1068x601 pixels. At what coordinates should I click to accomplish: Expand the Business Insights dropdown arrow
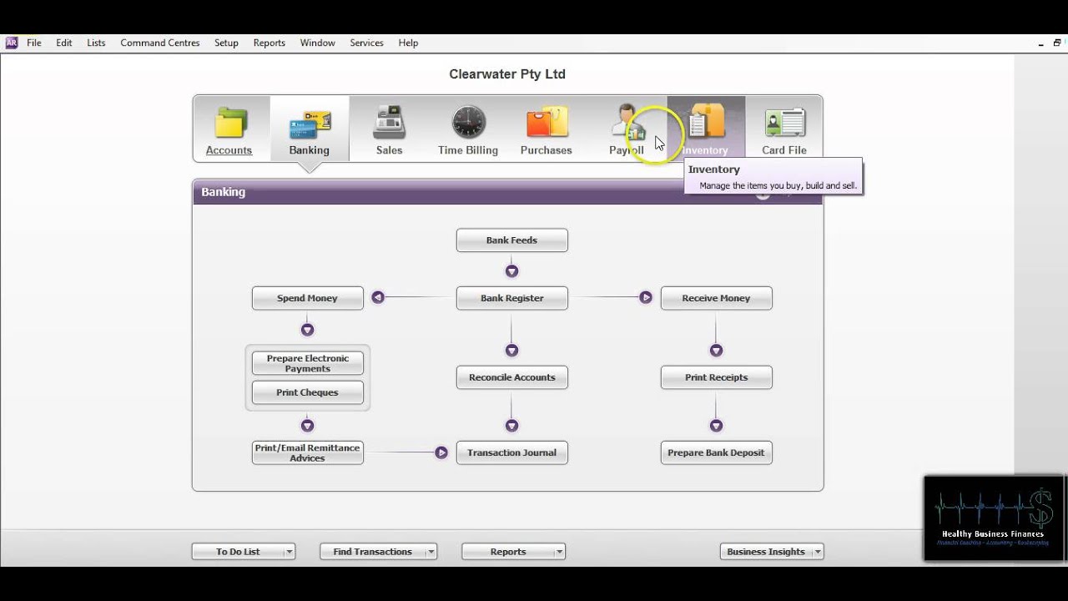click(x=818, y=552)
